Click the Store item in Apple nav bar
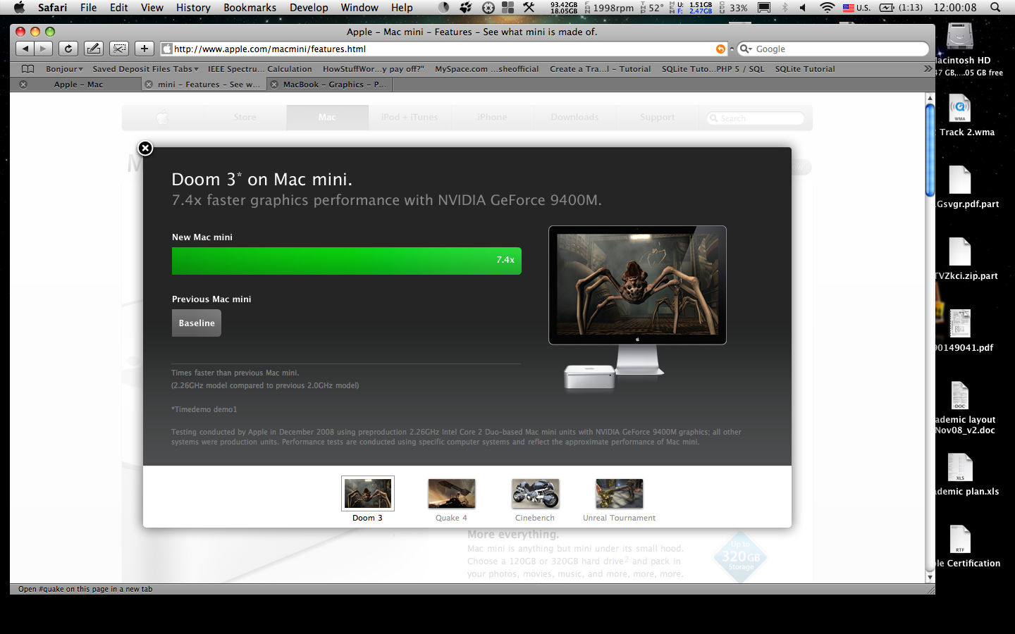The image size is (1015, 634). tap(245, 118)
